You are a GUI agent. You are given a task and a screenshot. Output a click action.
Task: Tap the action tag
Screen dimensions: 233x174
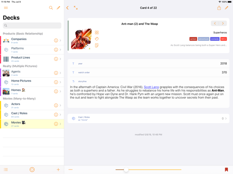[x=193, y=39]
